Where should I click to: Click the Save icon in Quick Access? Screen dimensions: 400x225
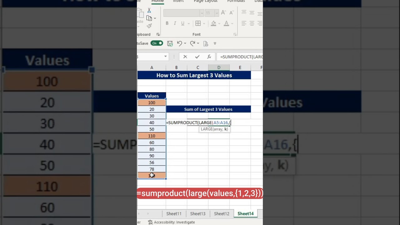[170, 43]
